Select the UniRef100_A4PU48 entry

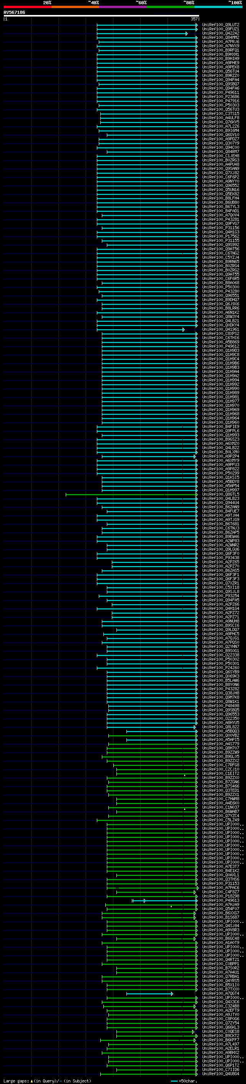pyautogui.click(x=221, y=165)
